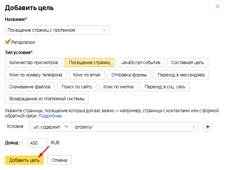Open the url: содержит dropdown
225x170 pixels.
[x=50, y=127]
